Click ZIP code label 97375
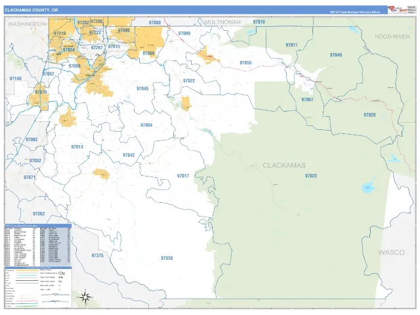Image resolution: width=420 pixels, height=315 pixels. (98, 255)
